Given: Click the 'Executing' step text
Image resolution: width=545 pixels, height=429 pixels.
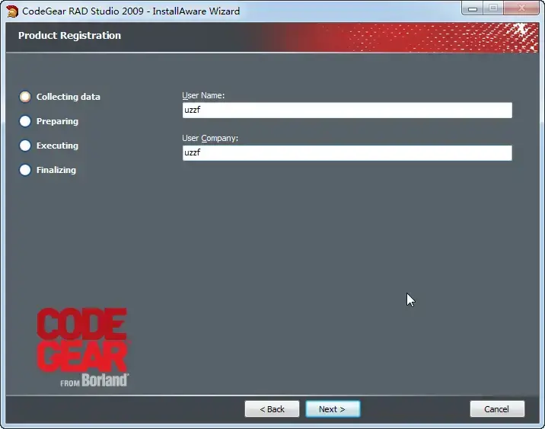Looking at the screenshot, I should coord(57,146).
